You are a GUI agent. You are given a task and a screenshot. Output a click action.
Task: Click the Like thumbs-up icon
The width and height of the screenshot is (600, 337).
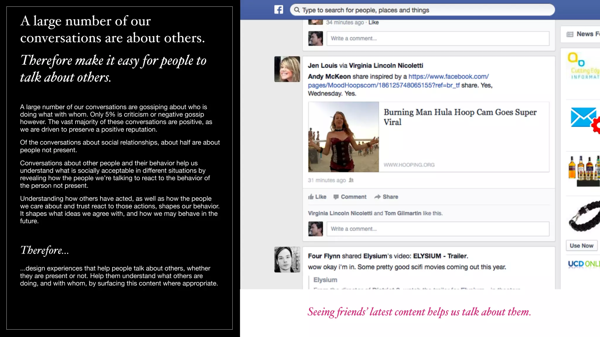(311, 197)
